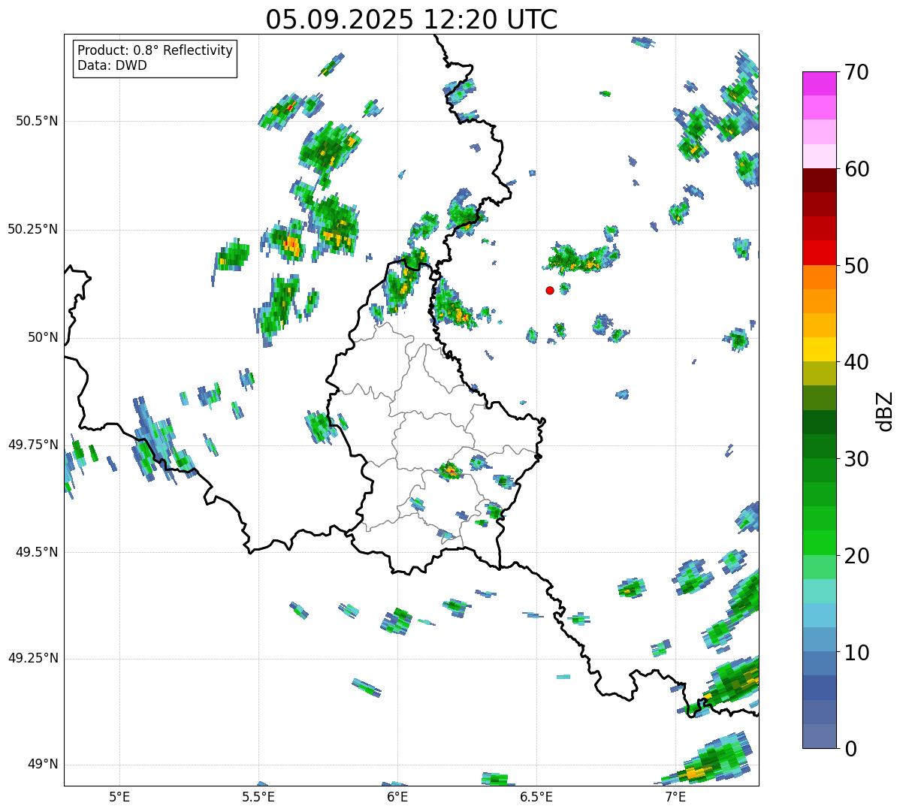Click the 6°E longitude label
Screen dimensions: 903x812
[x=397, y=797]
